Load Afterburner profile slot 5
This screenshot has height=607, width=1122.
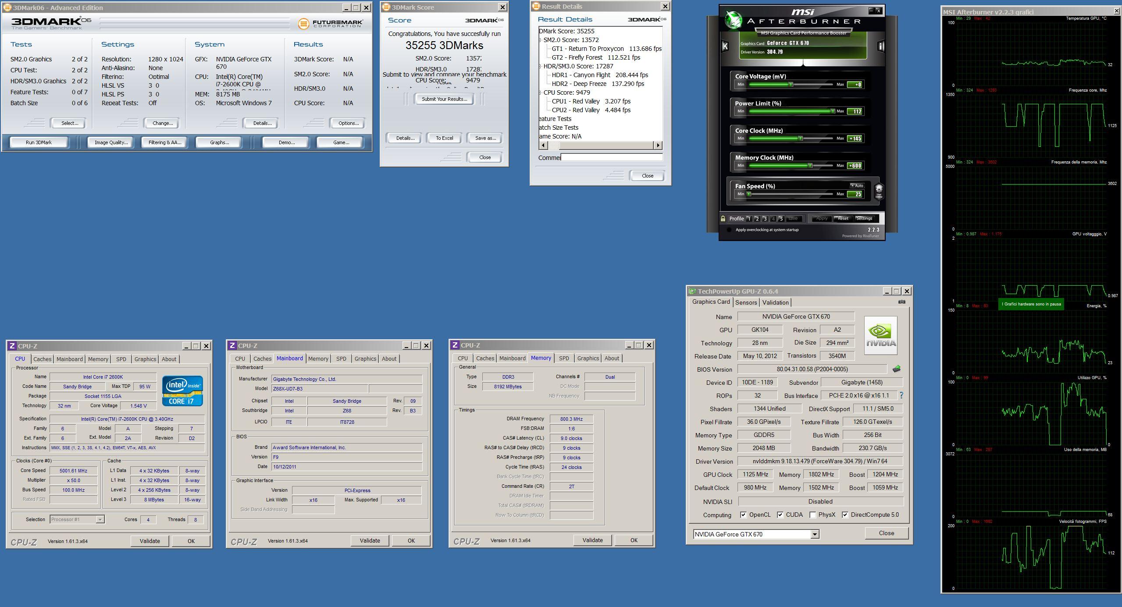point(781,218)
